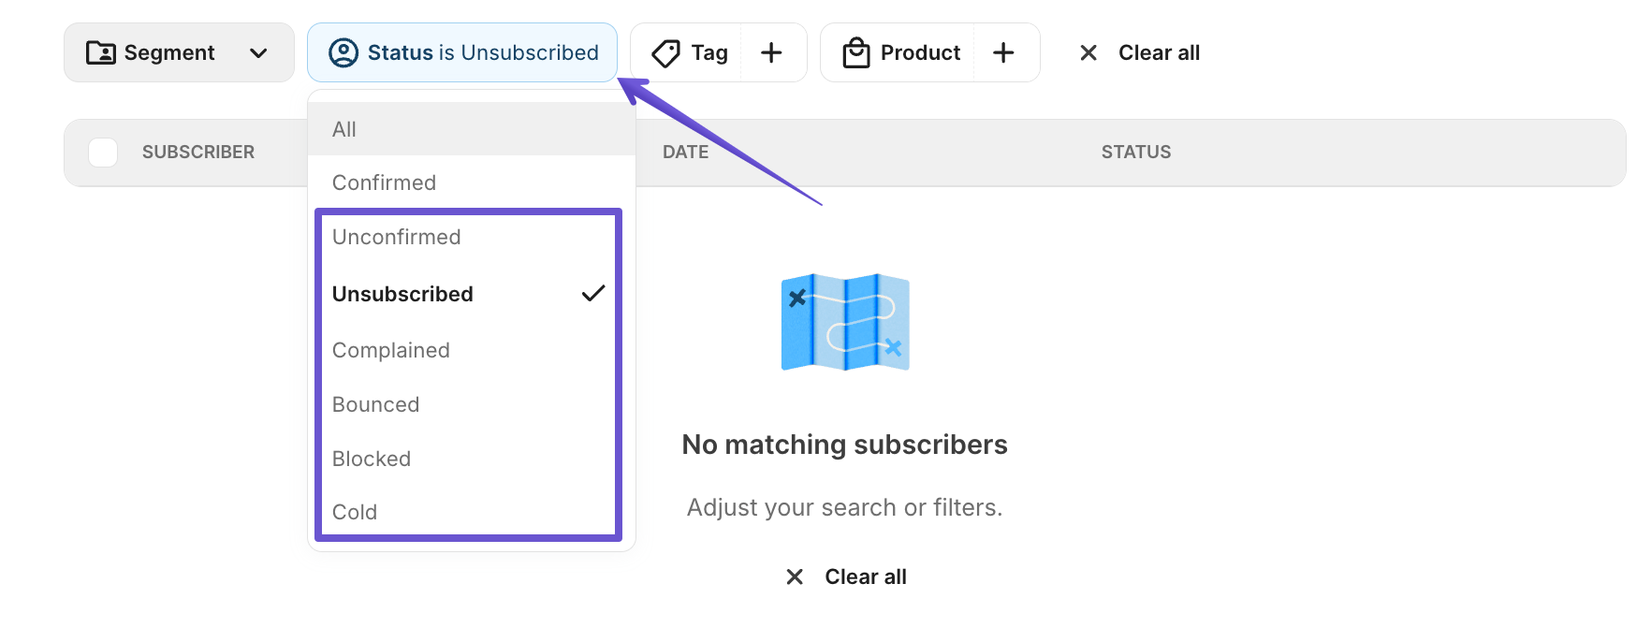Click the 'No matching subscribers' heading
The width and height of the screenshot is (1636, 642).
[844, 445]
